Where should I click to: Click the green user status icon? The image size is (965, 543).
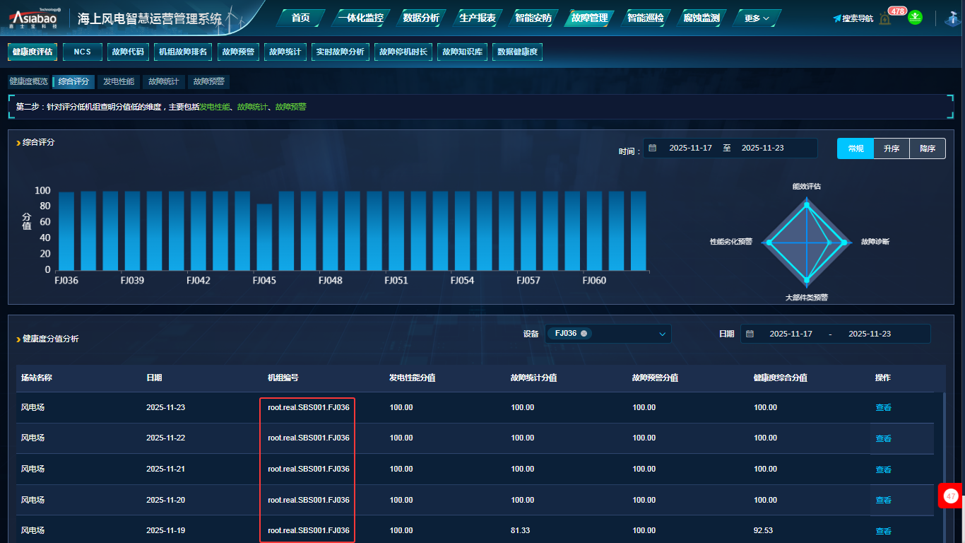[x=916, y=17]
